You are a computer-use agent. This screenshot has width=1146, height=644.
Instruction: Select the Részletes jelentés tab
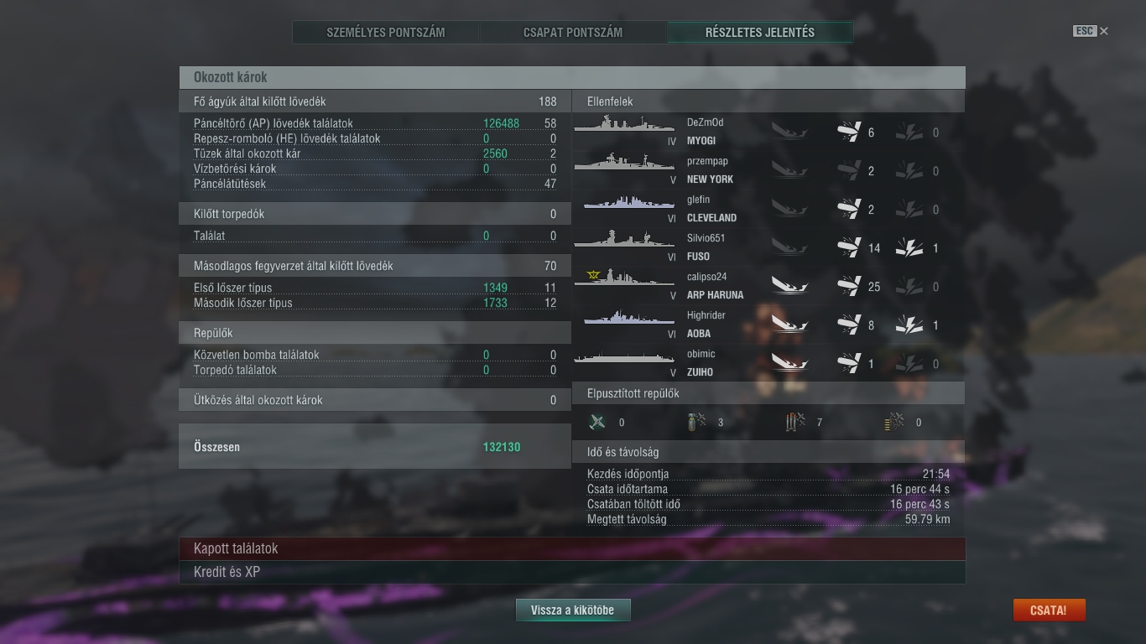pyautogui.click(x=760, y=33)
